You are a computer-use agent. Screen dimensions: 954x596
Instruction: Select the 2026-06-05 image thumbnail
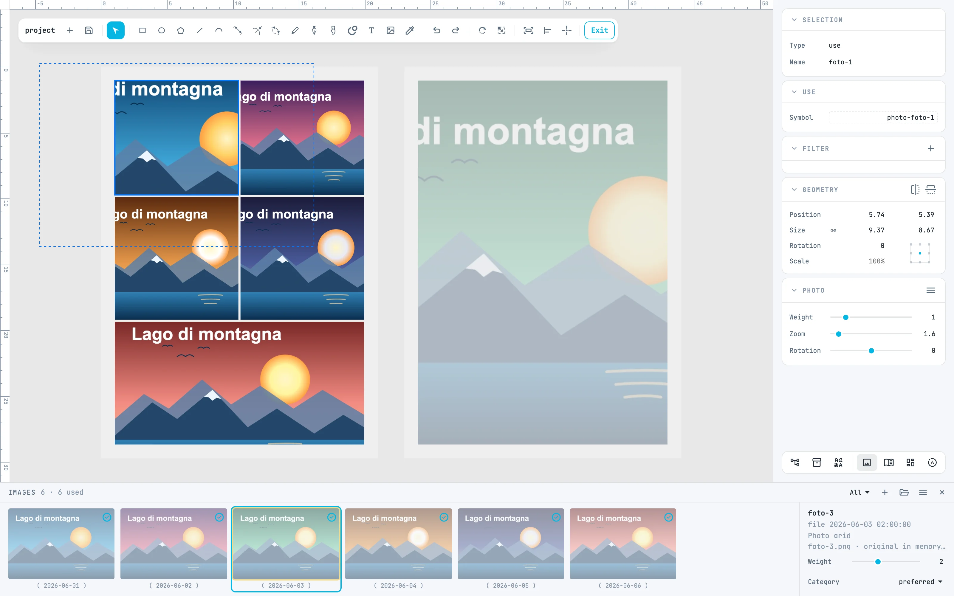(x=511, y=544)
